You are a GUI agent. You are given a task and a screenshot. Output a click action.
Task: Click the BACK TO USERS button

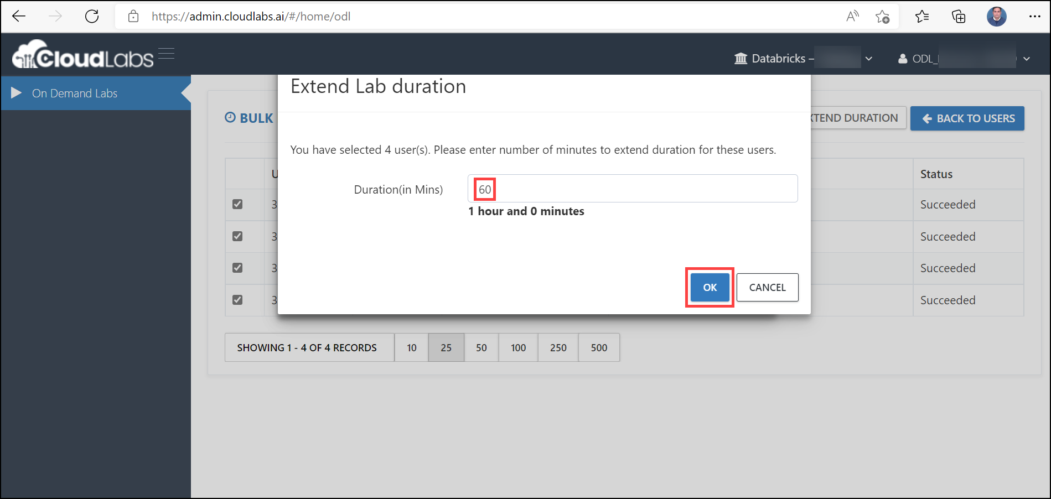point(967,118)
